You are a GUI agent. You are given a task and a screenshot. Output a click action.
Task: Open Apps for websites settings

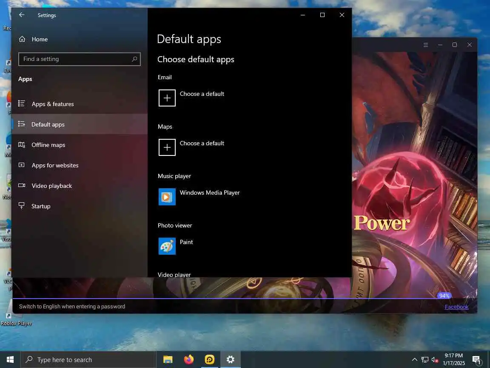click(x=80, y=165)
